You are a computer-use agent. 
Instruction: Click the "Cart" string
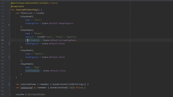(37, 20)
